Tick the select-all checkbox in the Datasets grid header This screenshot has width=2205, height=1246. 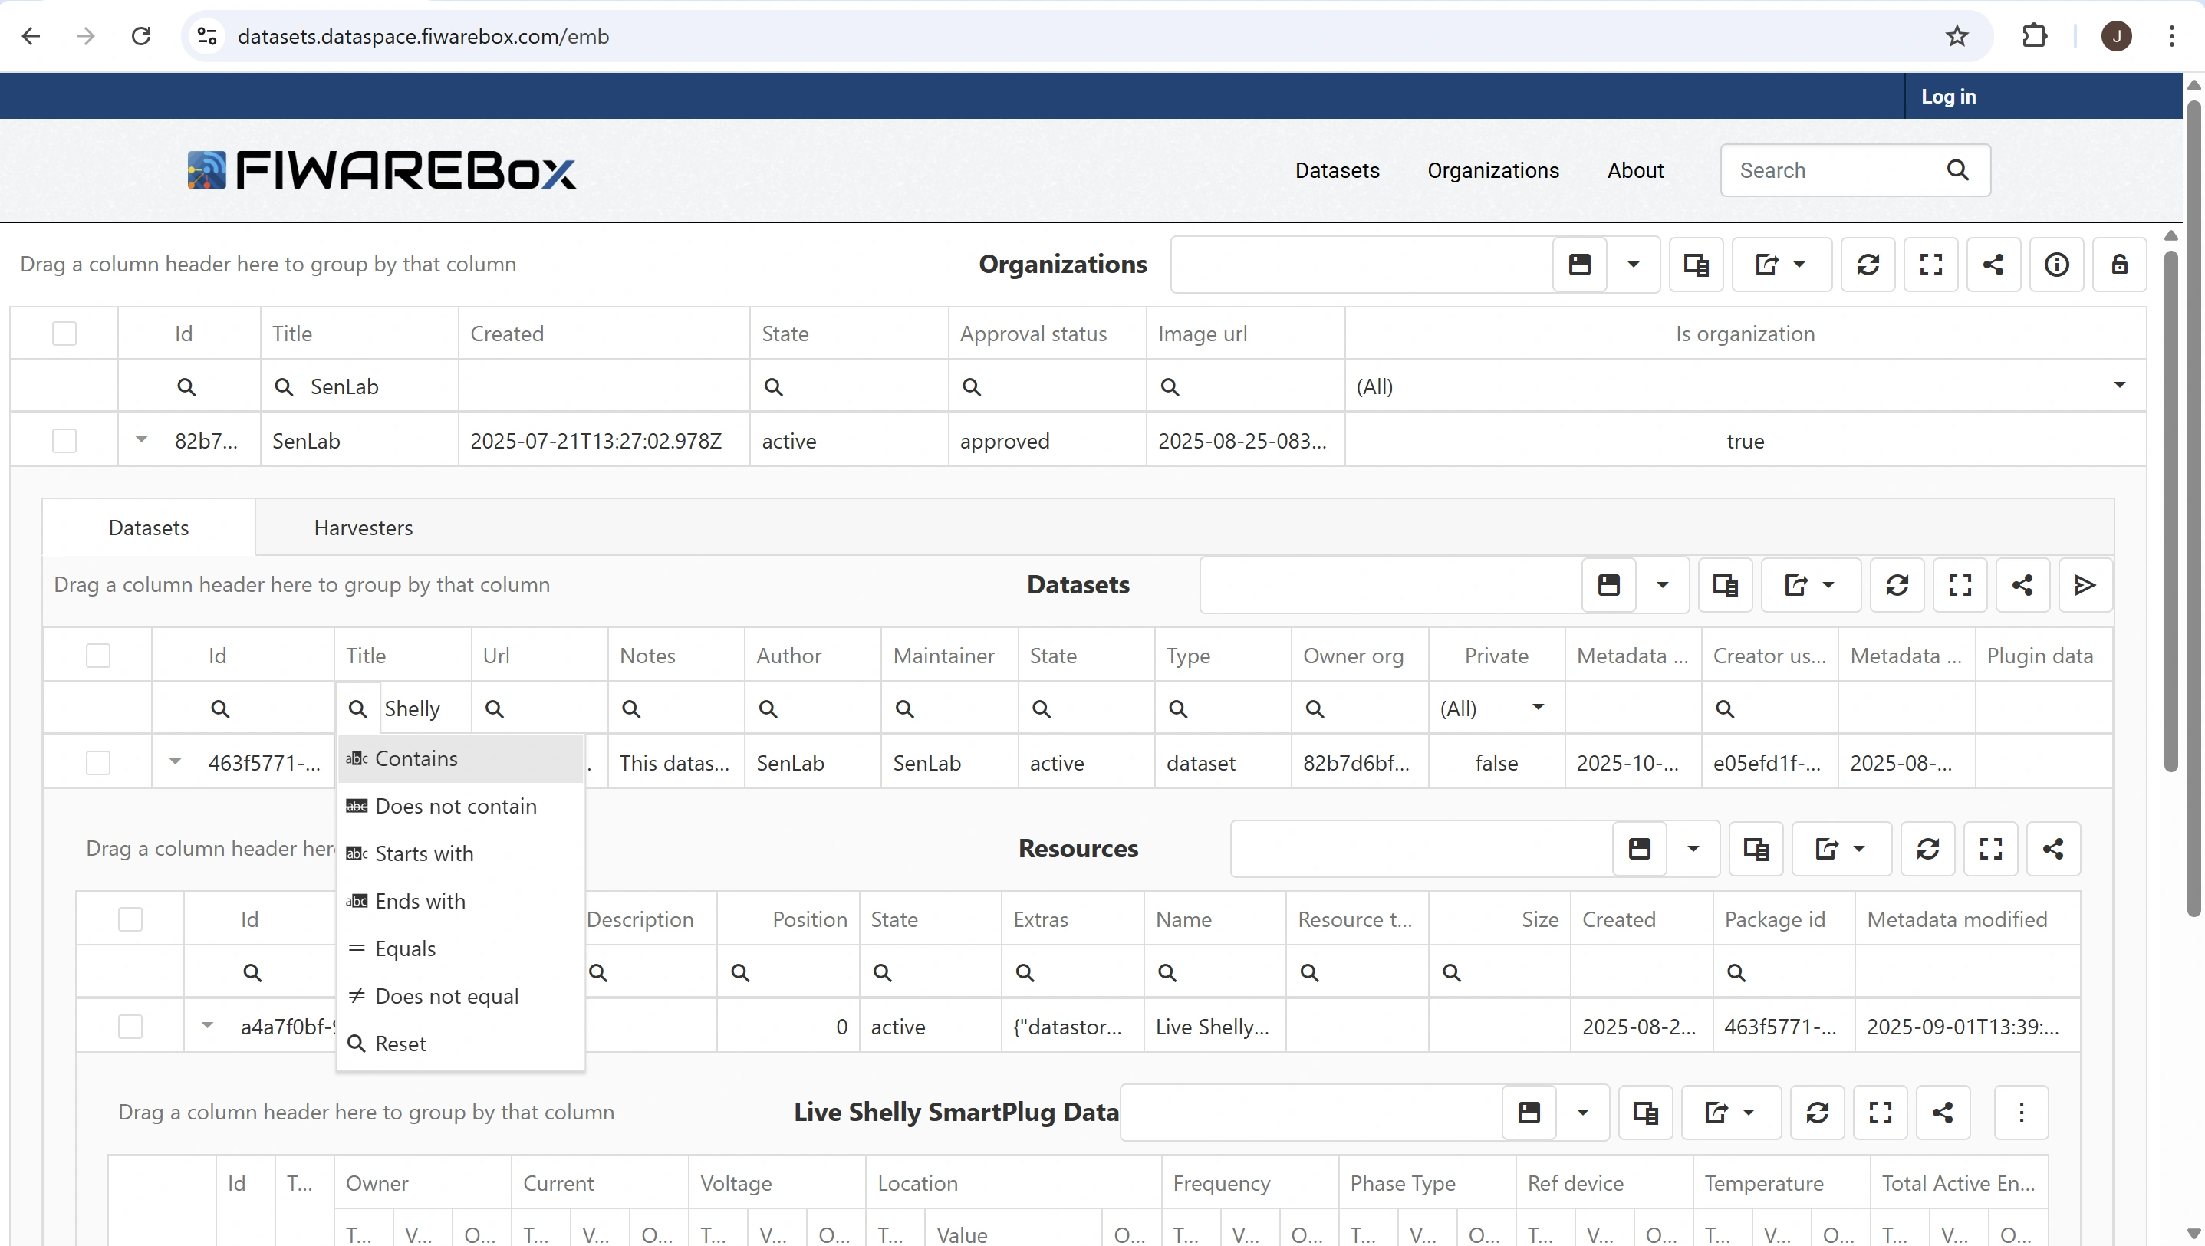click(x=98, y=656)
